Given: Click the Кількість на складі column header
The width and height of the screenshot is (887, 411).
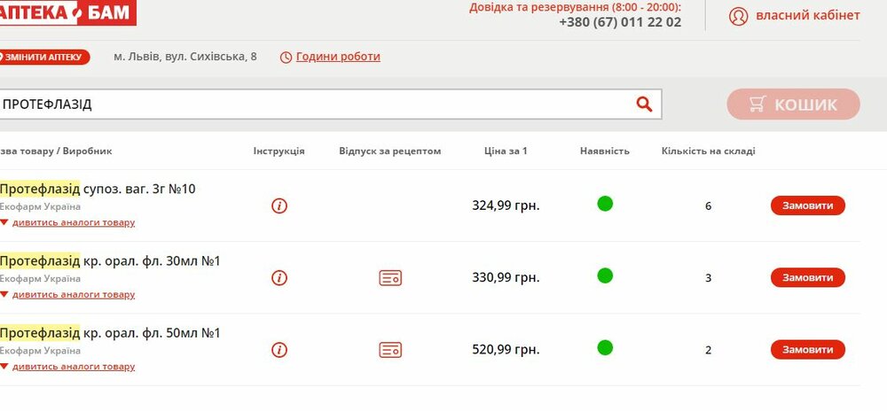Looking at the screenshot, I should click(708, 151).
